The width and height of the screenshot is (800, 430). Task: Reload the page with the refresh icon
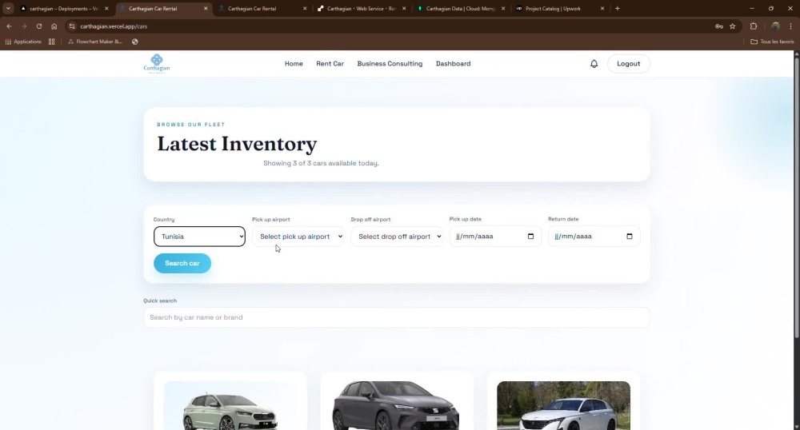tap(38, 26)
